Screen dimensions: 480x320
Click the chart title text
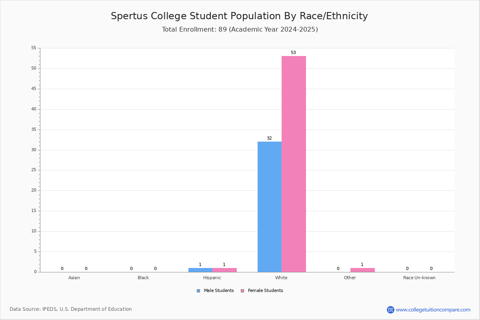coord(239,16)
